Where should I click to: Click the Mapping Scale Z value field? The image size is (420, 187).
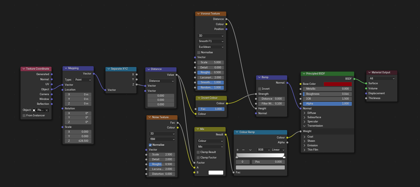click(78, 141)
